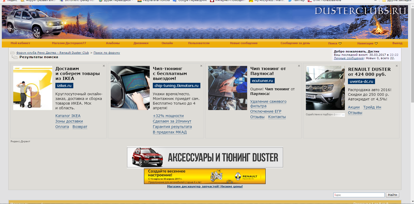Close the Renault Duster uventa ad
The height and width of the screenshot is (204, 414).
click(397, 66)
